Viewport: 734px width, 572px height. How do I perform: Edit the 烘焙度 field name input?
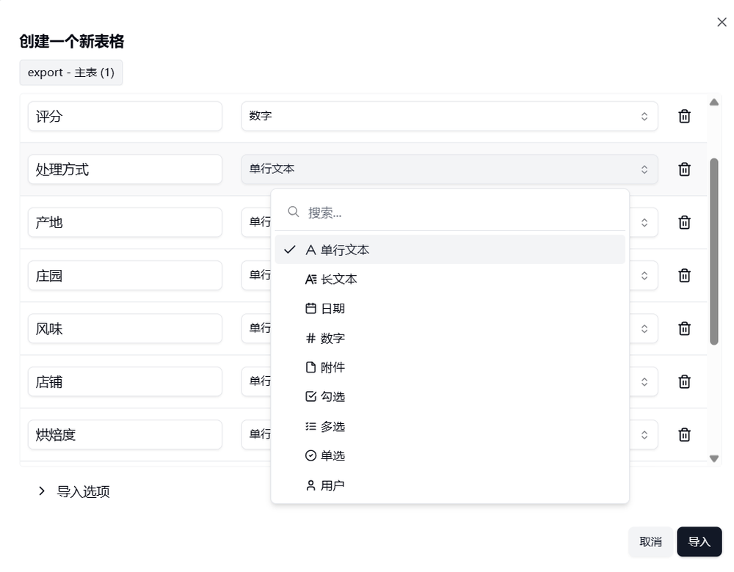[x=125, y=434]
